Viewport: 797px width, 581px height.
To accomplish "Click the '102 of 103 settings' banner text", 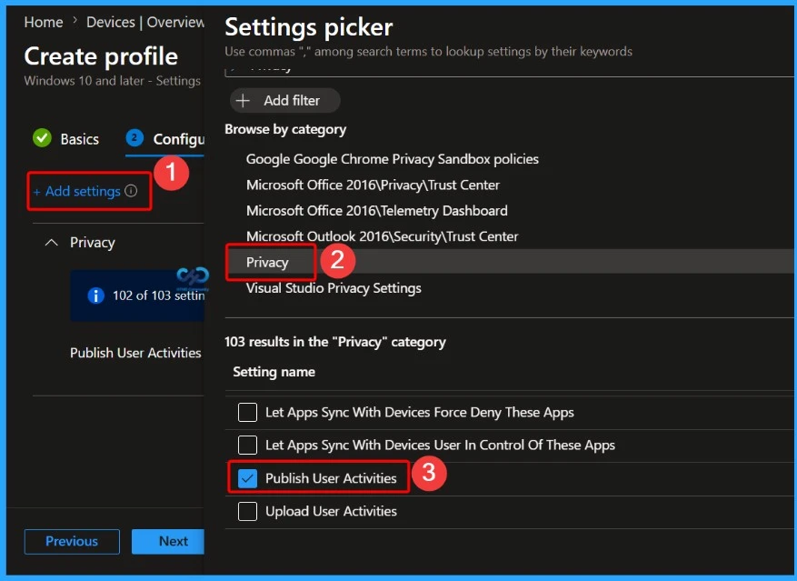I will (159, 296).
